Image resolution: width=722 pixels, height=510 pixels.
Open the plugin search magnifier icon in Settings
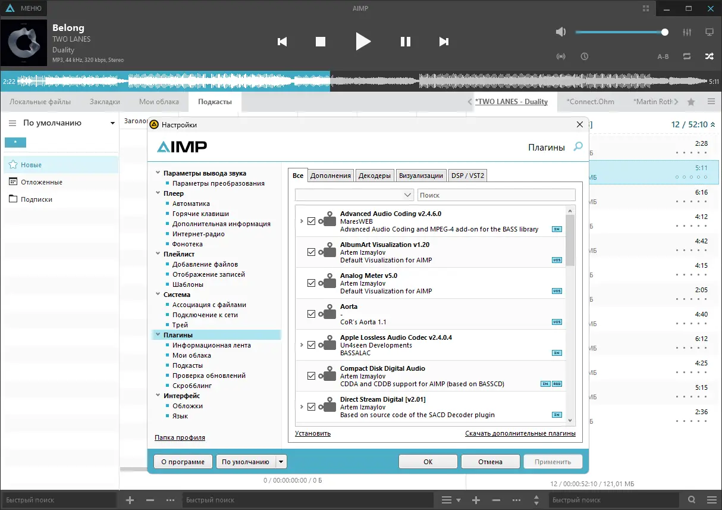coord(578,146)
